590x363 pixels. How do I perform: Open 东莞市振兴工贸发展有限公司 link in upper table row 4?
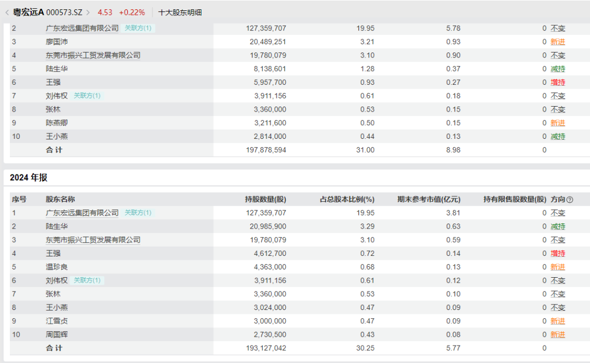93,55
